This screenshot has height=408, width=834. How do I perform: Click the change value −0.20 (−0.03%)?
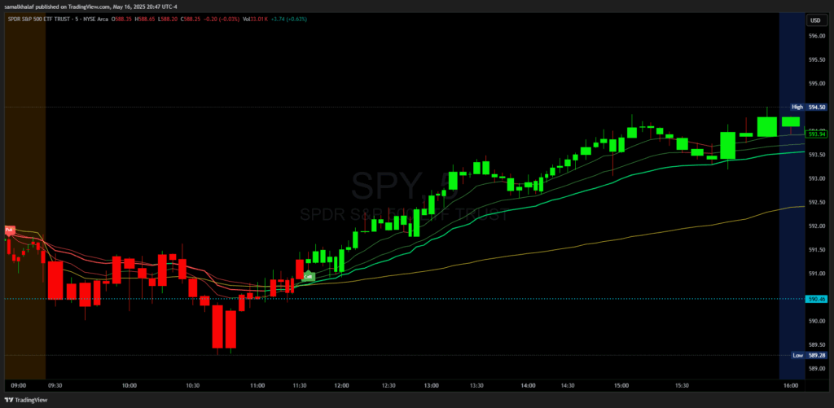pos(222,20)
